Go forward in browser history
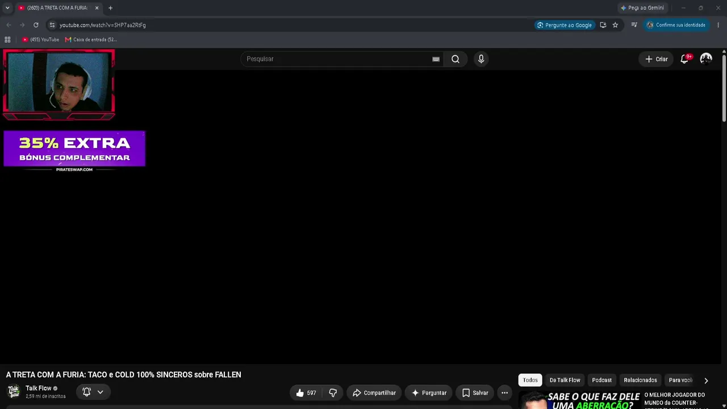Screen dimensions: 727x409 (22, 25)
